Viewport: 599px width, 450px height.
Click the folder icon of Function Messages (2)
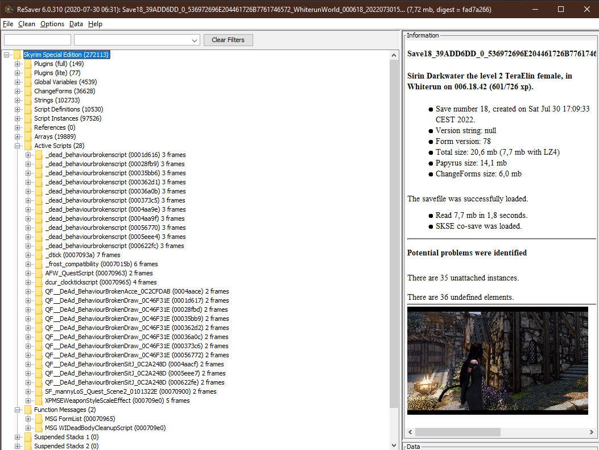28,410
